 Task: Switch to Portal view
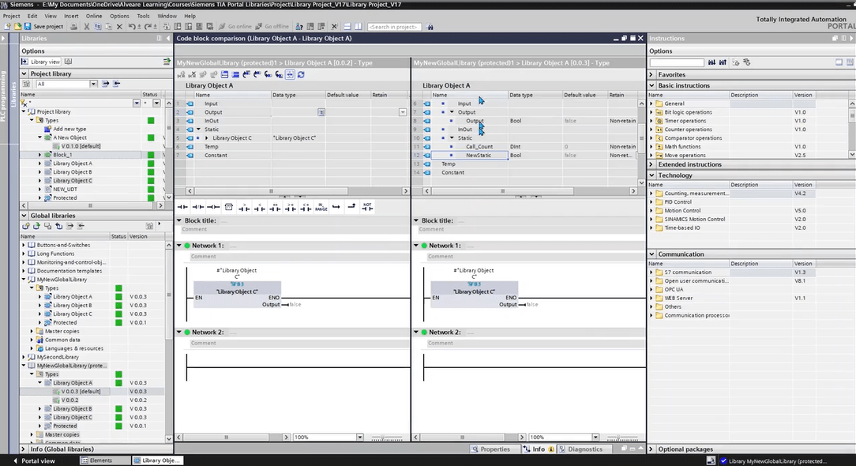[34, 460]
